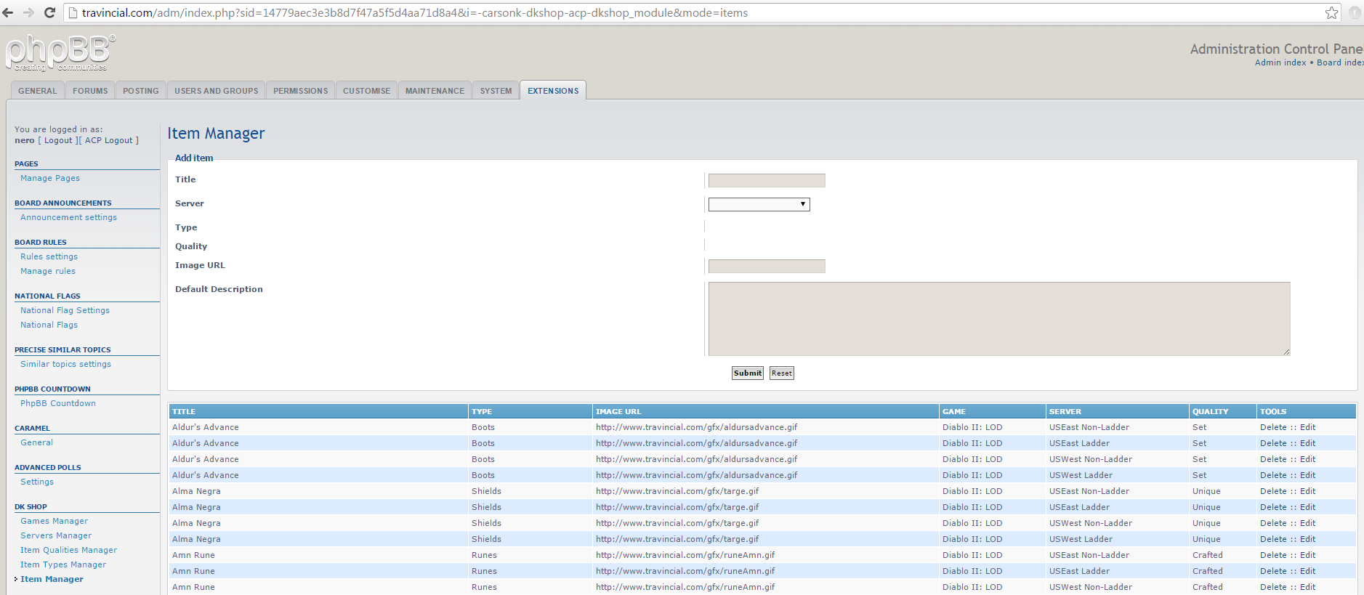
Task: Select the CUSTOMISE tab
Action: point(367,91)
